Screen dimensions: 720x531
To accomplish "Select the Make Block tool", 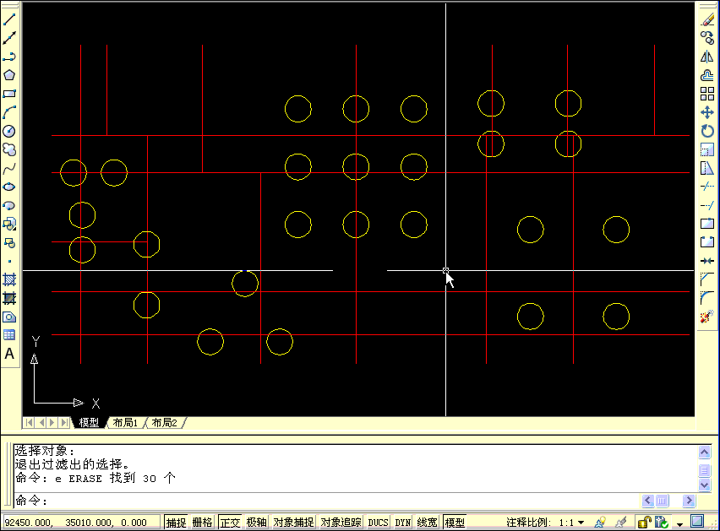I will point(9,243).
